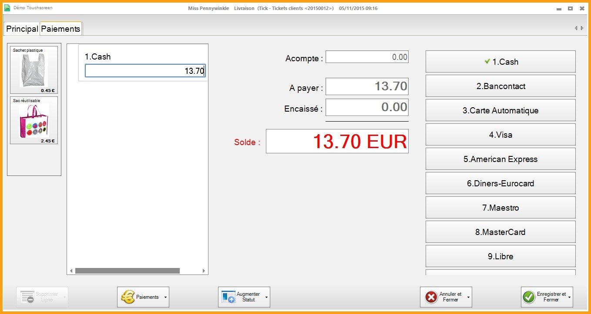The image size is (591, 314).
Task: Select 2.Bancontact payment method
Action: [x=500, y=86]
